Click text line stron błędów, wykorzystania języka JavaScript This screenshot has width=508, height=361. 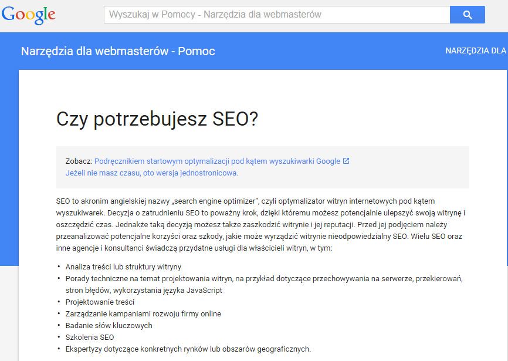pyautogui.click(x=144, y=290)
